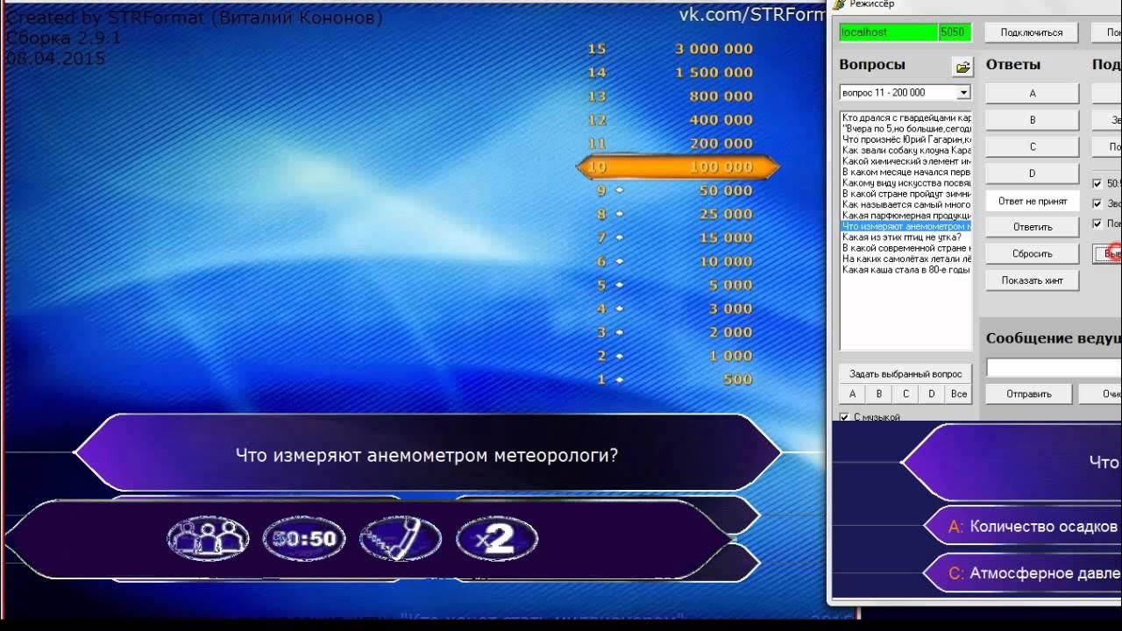Click highlighted level 10 — 100 000
The image size is (1122, 631).
tap(677, 167)
